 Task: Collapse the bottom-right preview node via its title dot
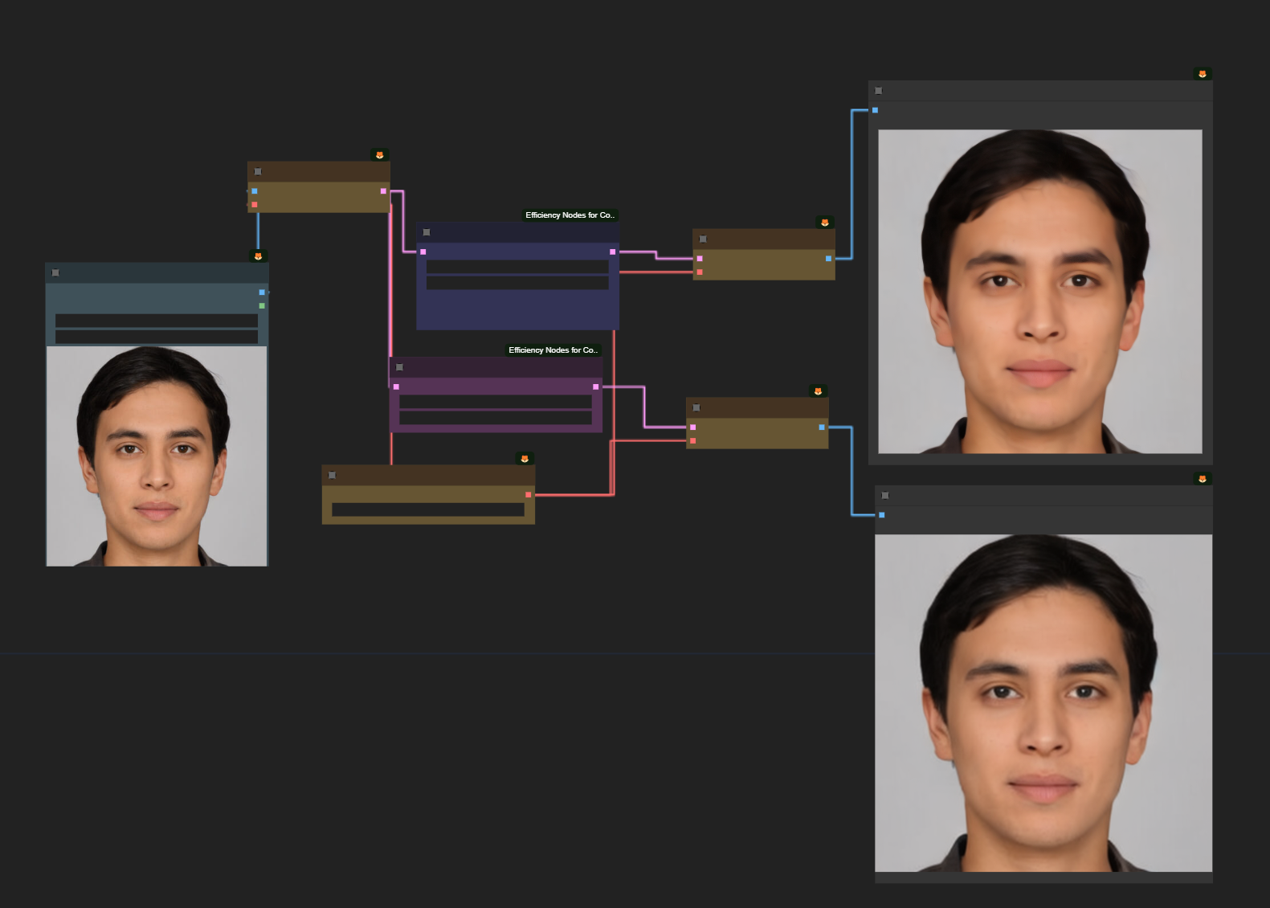pos(885,495)
